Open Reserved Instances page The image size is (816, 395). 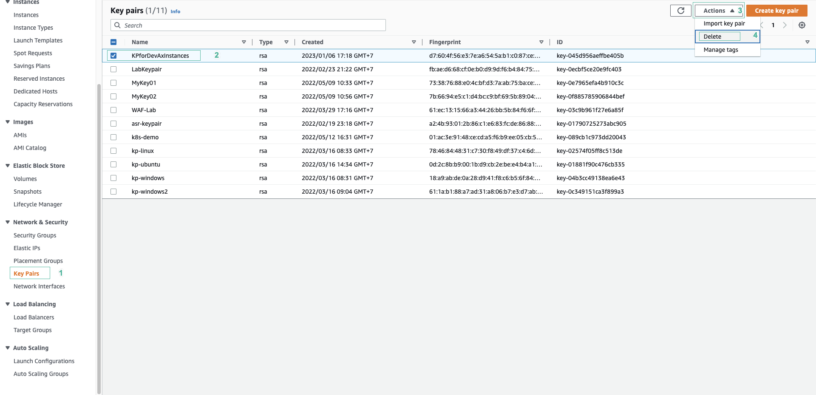39,79
